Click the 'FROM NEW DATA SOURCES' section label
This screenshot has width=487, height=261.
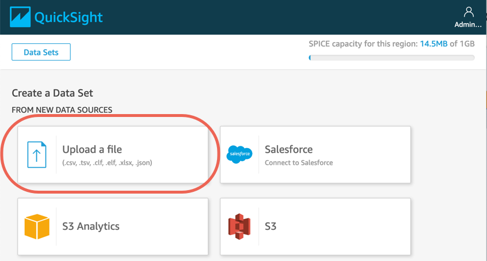pyautogui.click(x=62, y=109)
